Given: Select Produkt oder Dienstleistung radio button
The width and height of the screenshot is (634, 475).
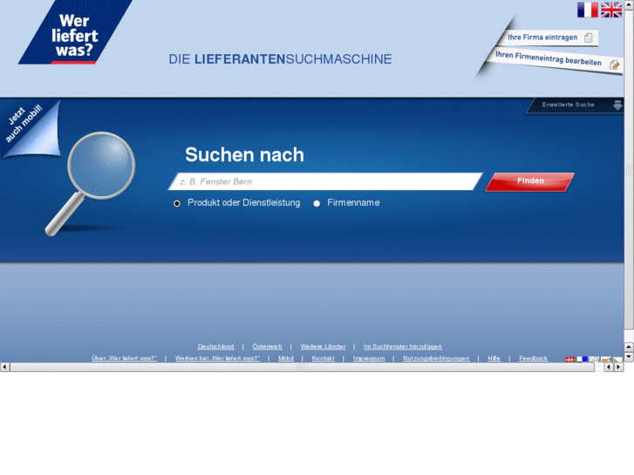Looking at the screenshot, I should pyautogui.click(x=177, y=203).
